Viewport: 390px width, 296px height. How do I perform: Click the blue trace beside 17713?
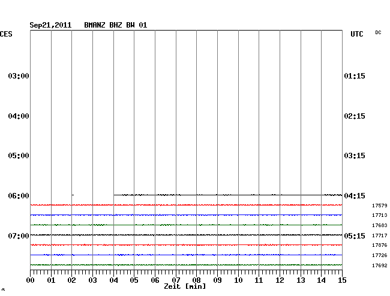(186, 215)
